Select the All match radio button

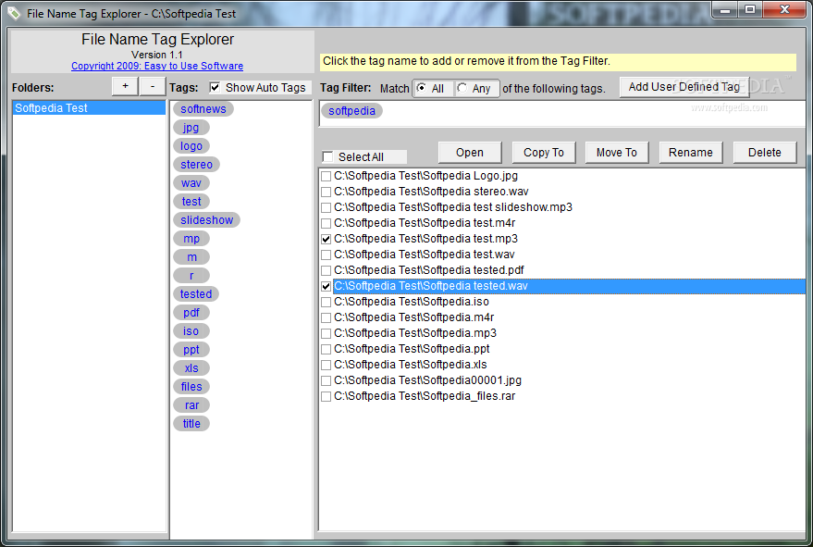pos(422,88)
